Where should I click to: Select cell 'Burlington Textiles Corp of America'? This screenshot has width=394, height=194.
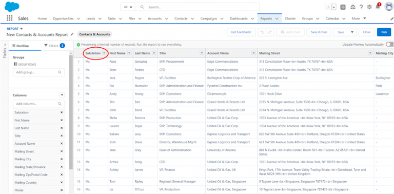click(231, 78)
